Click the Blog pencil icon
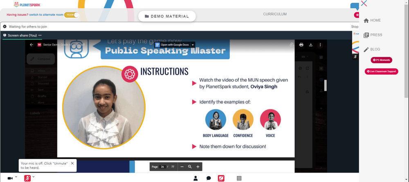The image size is (409, 182). [x=366, y=49]
